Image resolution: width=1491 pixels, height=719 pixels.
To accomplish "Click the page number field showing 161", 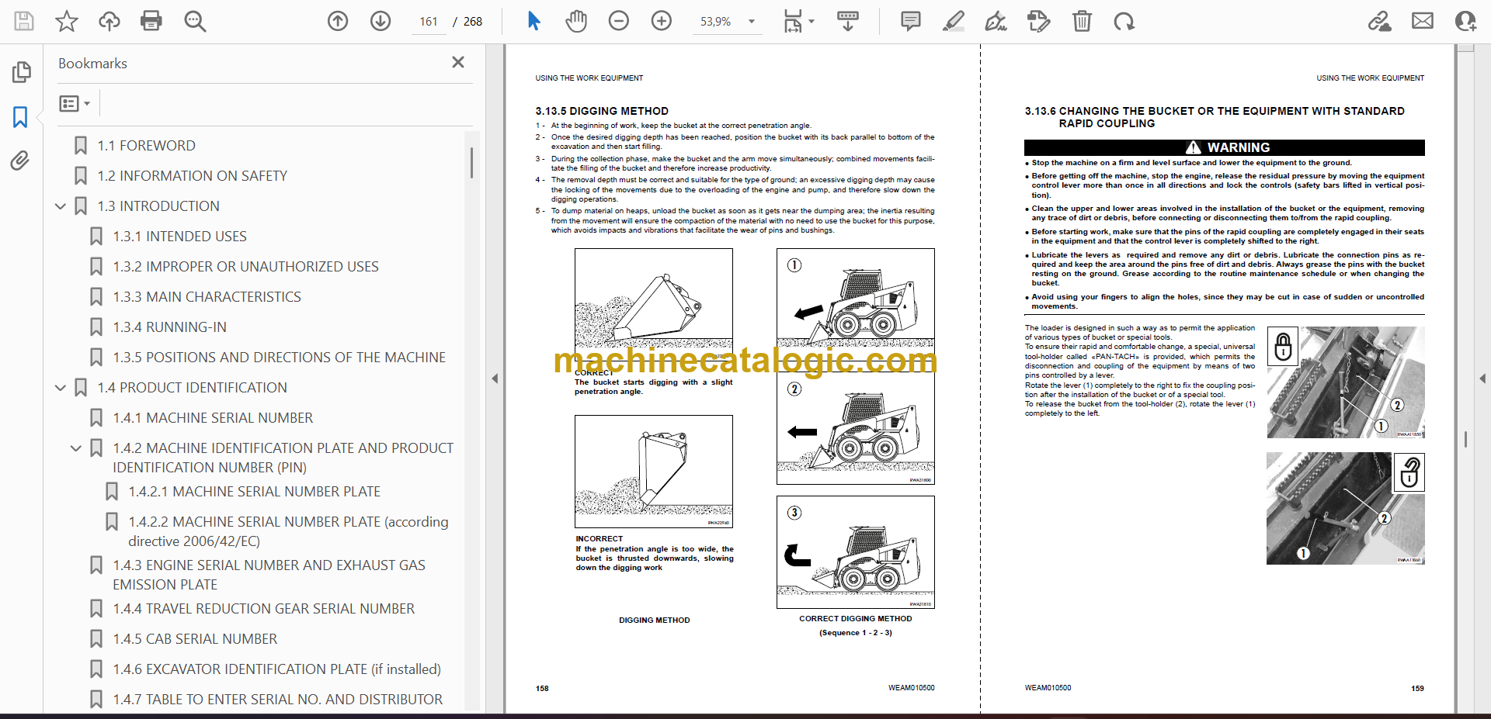I will point(429,22).
